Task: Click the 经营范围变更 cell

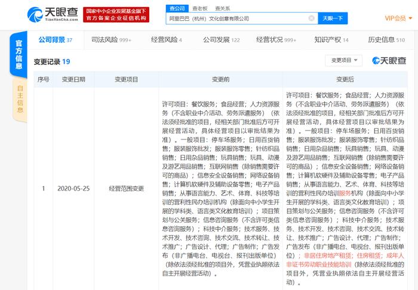Action: click(x=127, y=189)
